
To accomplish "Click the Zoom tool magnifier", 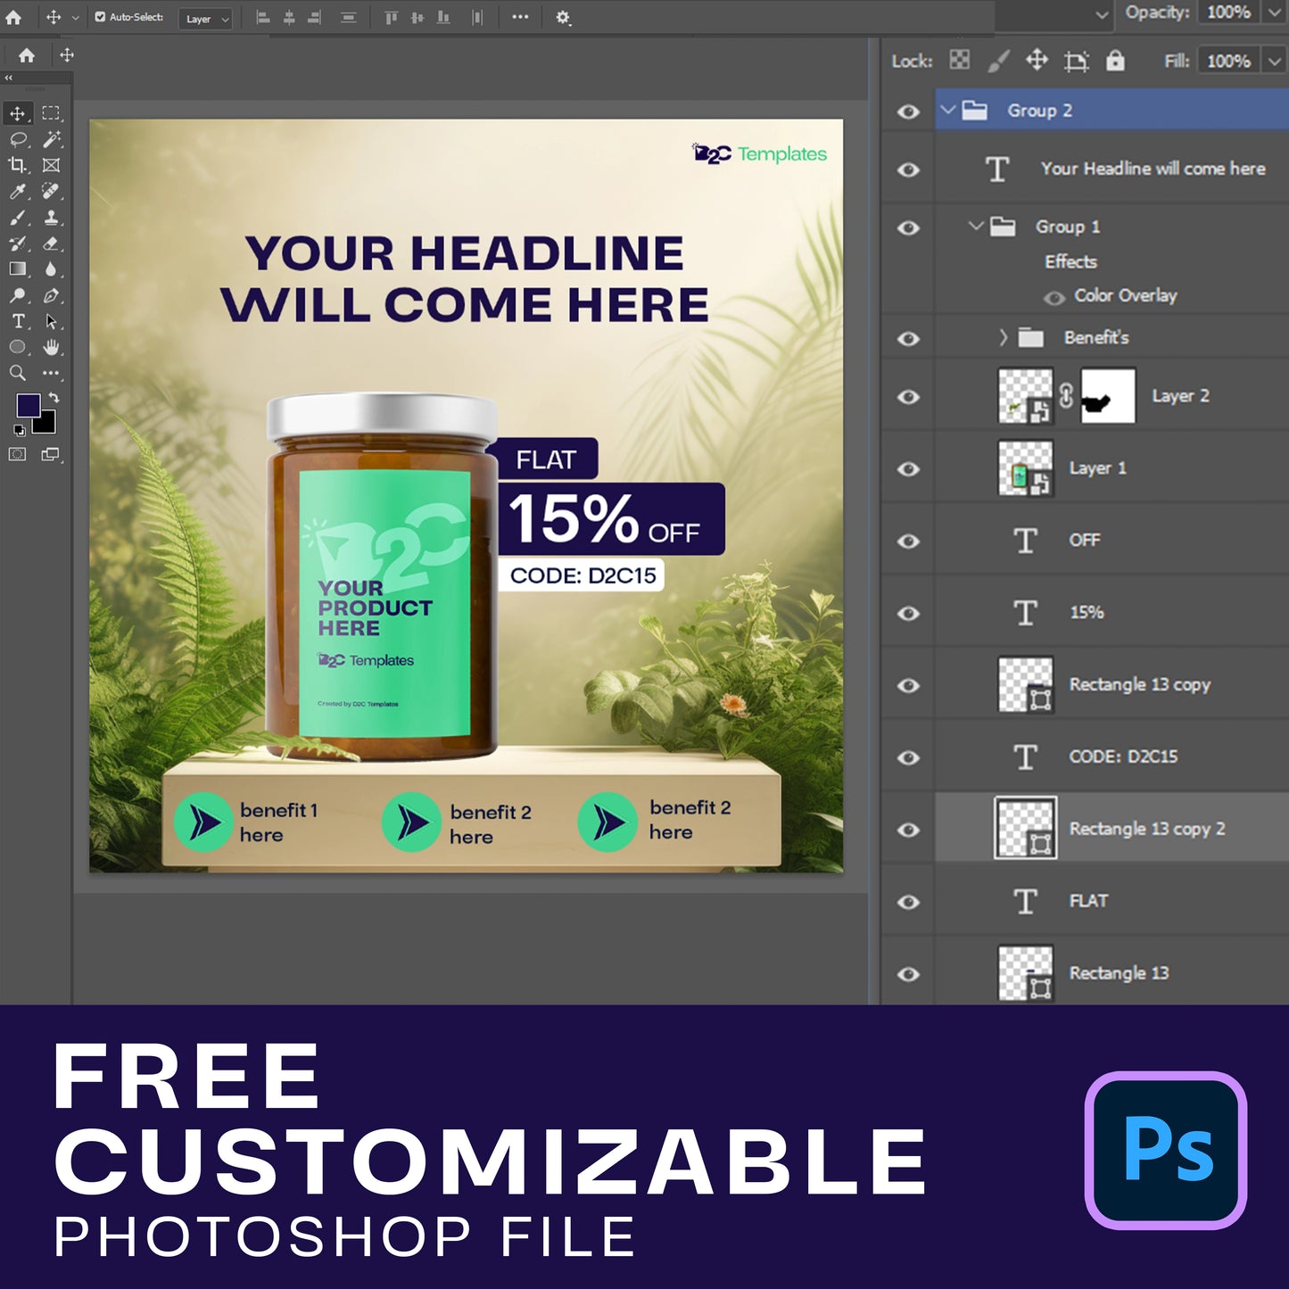I will pos(17,373).
